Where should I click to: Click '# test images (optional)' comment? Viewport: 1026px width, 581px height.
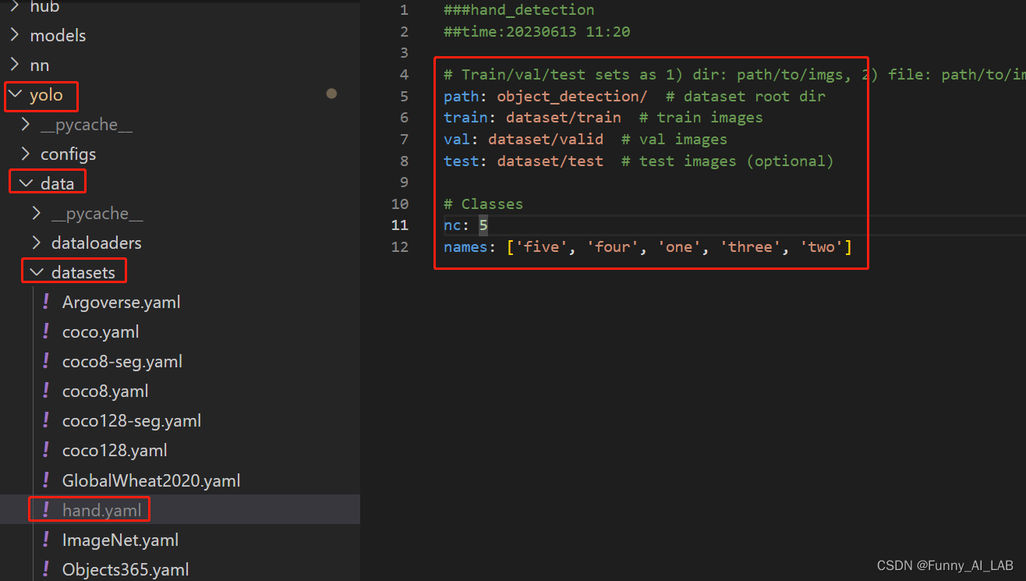click(728, 161)
